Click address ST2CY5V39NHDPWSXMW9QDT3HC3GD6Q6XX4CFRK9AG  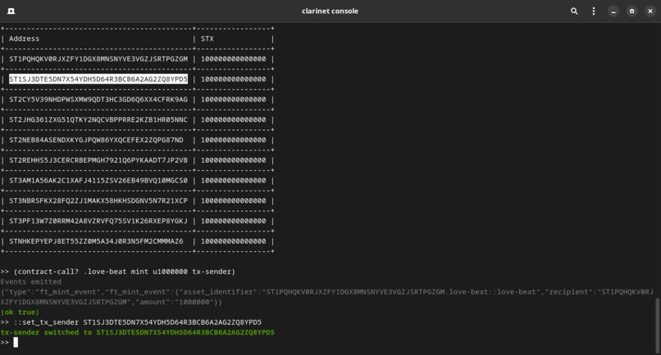(x=98, y=99)
